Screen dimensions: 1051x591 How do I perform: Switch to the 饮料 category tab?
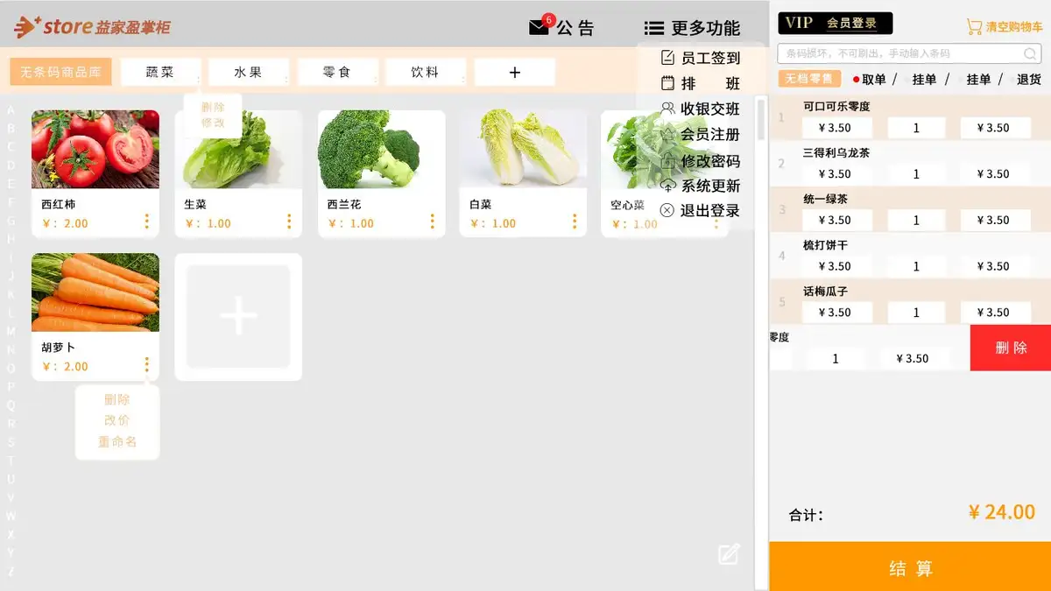click(x=426, y=72)
